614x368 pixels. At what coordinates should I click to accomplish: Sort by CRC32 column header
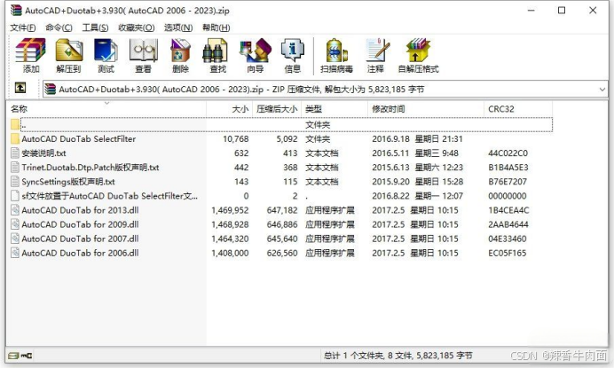[518, 109]
